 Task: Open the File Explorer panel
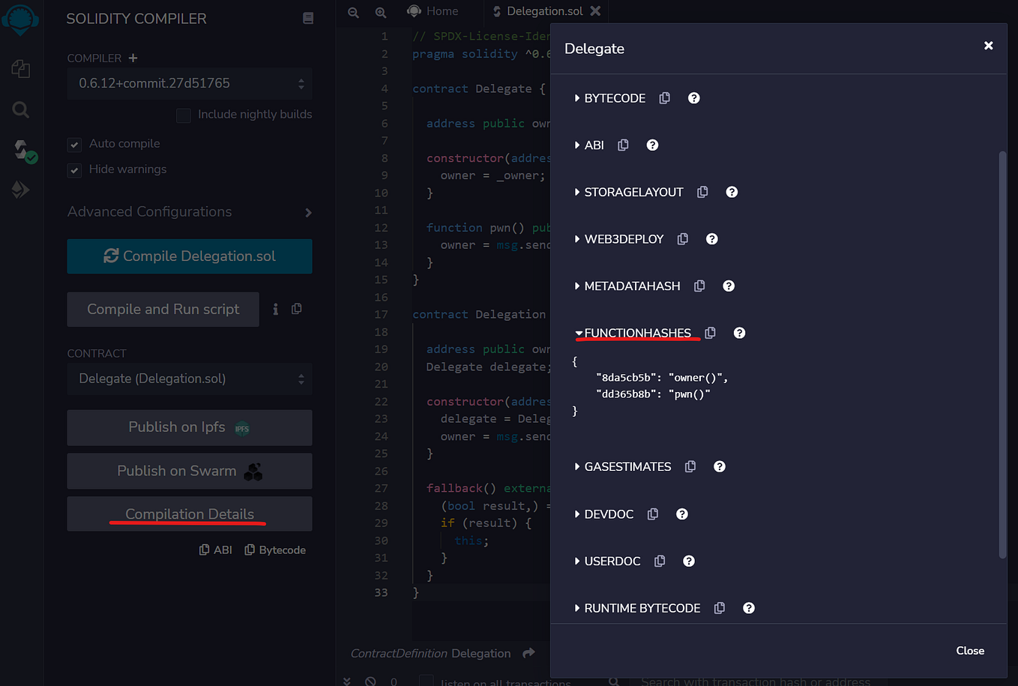point(21,68)
